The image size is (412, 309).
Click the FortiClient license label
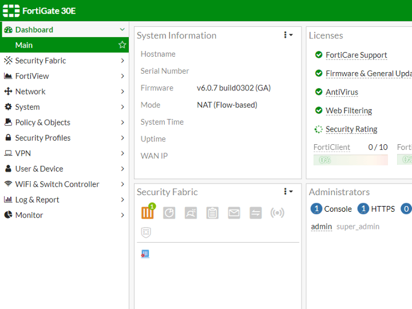[331, 147]
